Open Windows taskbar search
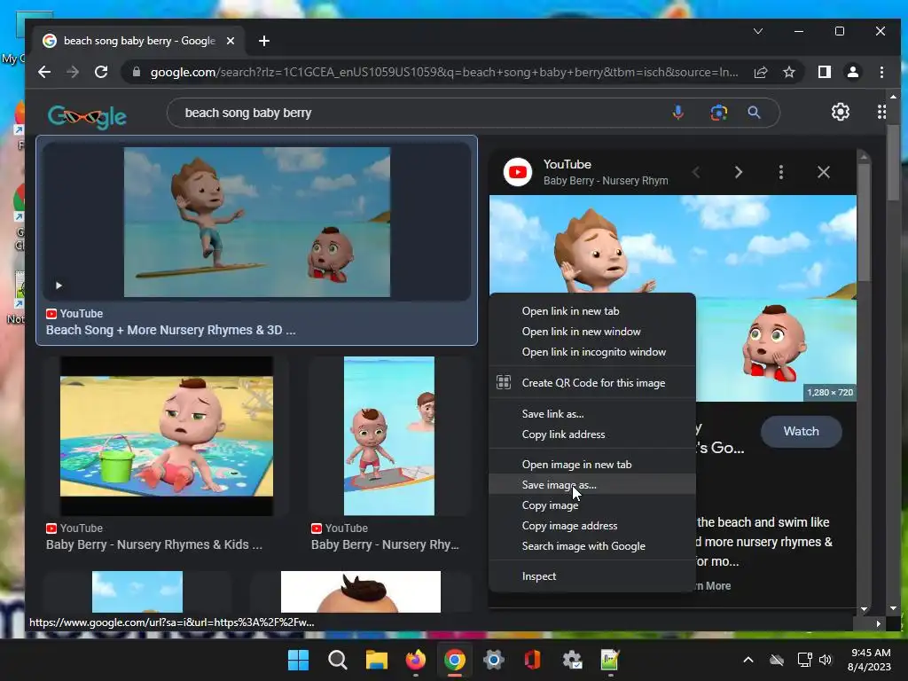This screenshot has height=681, width=908. pyautogui.click(x=337, y=660)
